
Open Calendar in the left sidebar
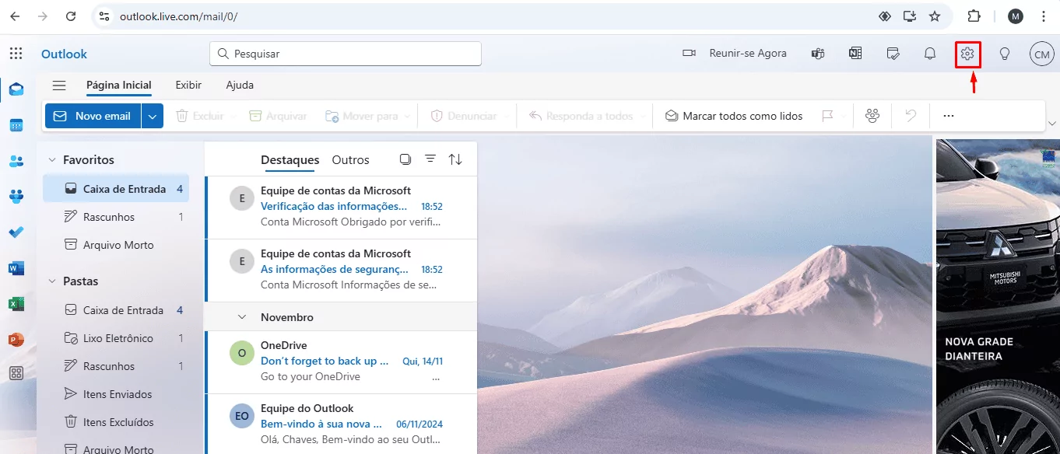click(x=16, y=125)
